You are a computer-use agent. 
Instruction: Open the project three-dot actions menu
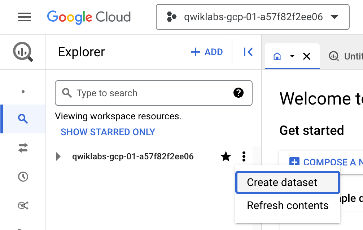pyautogui.click(x=244, y=156)
